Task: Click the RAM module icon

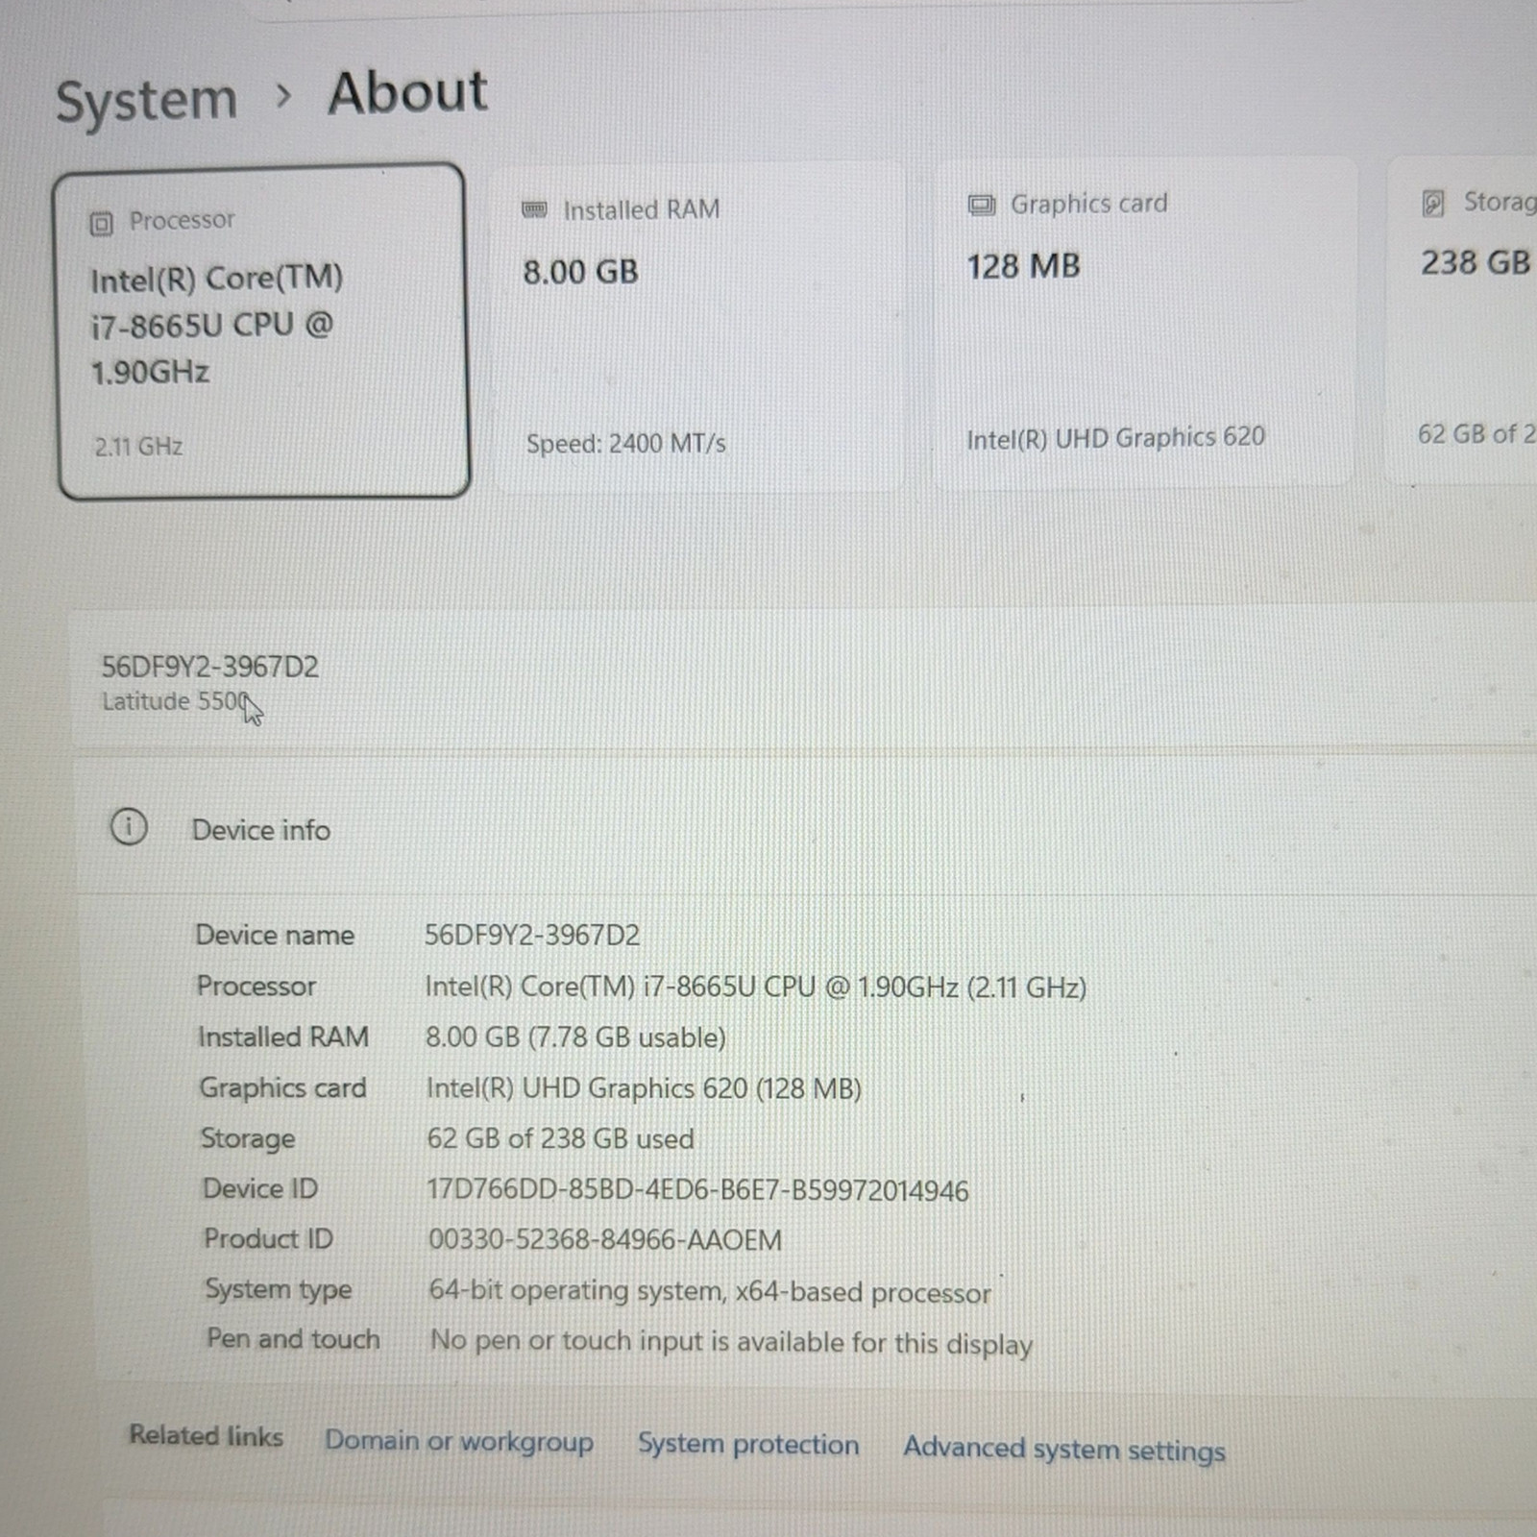Action: pyautogui.click(x=534, y=209)
